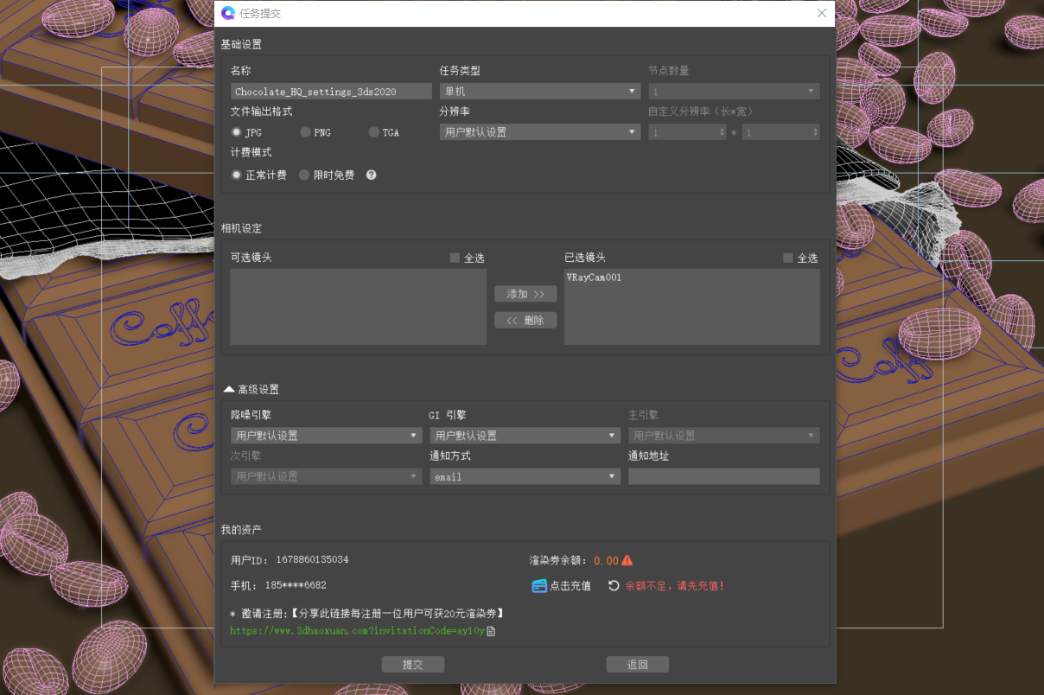This screenshot has width=1044, height=695.
Task: Click the 添加 >> button
Action: click(x=525, y=294)
